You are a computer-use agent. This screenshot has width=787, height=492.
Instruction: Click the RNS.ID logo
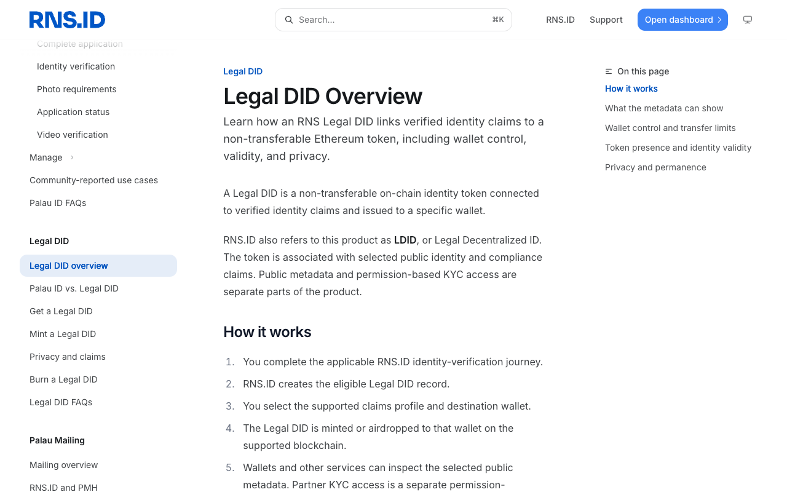click(x=67, y=20)
